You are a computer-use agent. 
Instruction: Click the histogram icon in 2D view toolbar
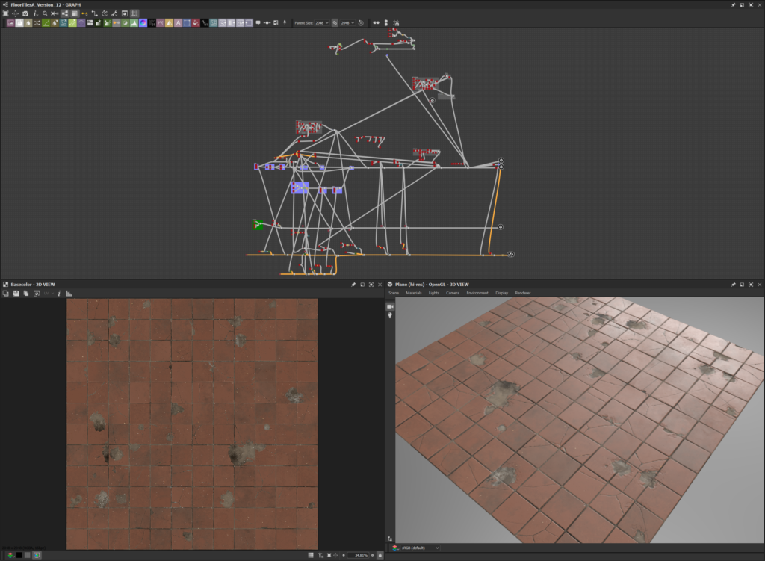click(67, 294)
